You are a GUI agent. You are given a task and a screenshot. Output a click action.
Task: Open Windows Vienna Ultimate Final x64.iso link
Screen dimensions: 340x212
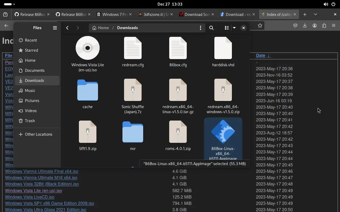[42, 171]
